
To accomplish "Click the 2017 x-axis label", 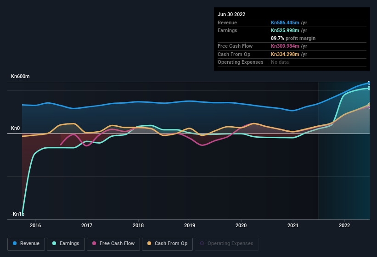I will point(87,225).
